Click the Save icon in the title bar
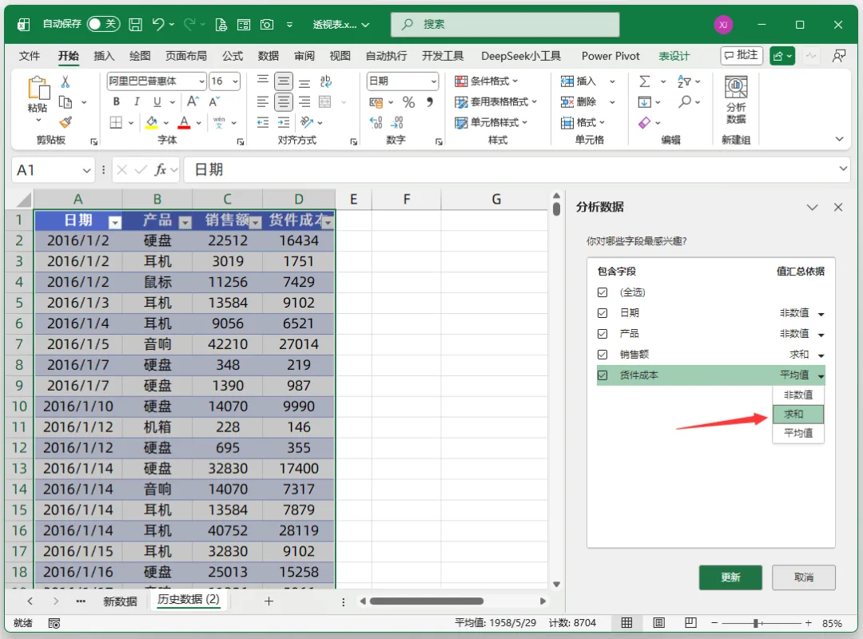The height and width of the screenshot is (639, 863). coord(135,24)
